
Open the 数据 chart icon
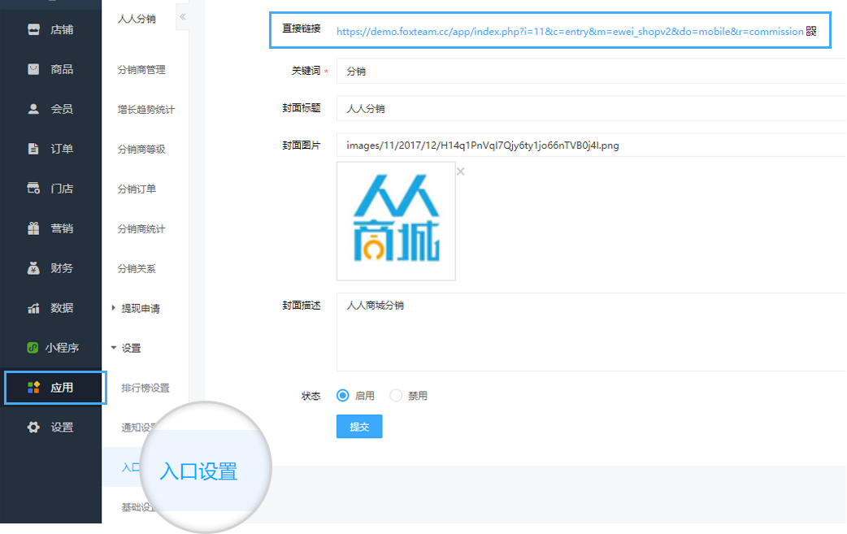[33, 308]
